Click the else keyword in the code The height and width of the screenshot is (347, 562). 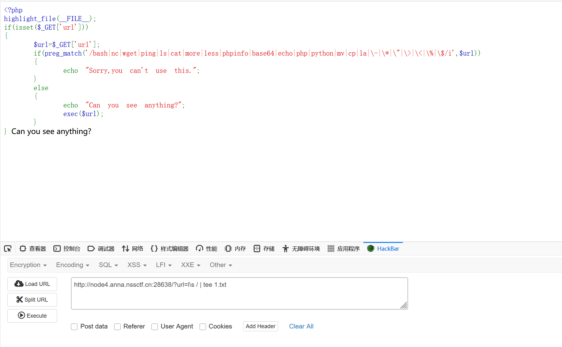click(x=41, y=88)
